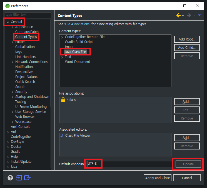The height and width of the screenshot is (188, 207).
Task: Open the Ansi Console page
Action: coord(21,127)
